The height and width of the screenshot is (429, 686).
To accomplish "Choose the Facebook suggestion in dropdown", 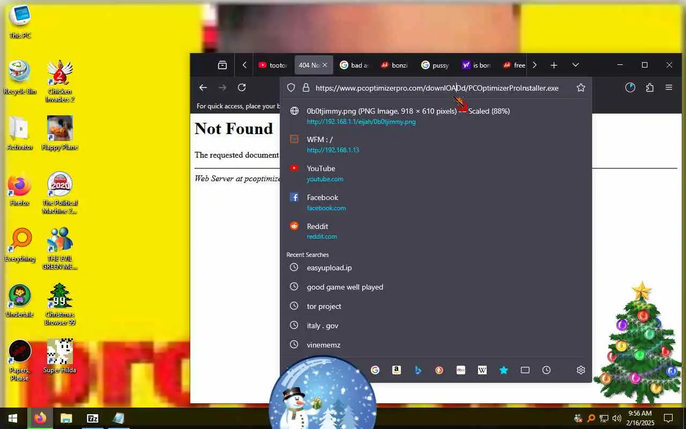I will [436, 202].
